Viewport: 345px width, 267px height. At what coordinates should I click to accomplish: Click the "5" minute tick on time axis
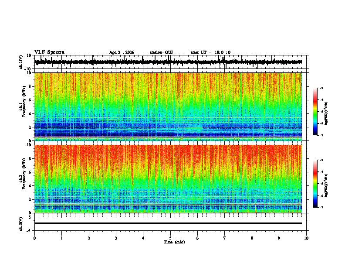pyautogui.click(x=170, y=238)
